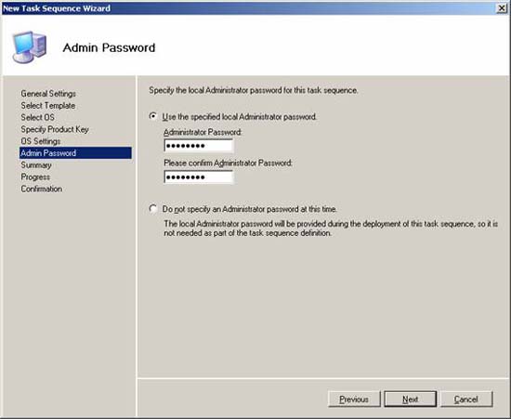Click the Administrator Password input field
Viewport: 511px width, 419px height.
(x=199, y=146)
